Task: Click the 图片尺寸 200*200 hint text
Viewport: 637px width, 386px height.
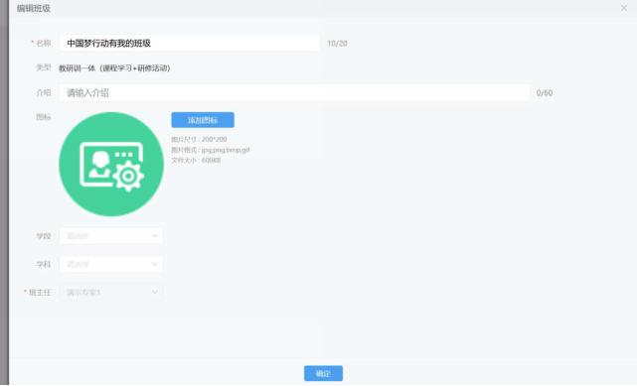Action: click(x=199, y=140)
